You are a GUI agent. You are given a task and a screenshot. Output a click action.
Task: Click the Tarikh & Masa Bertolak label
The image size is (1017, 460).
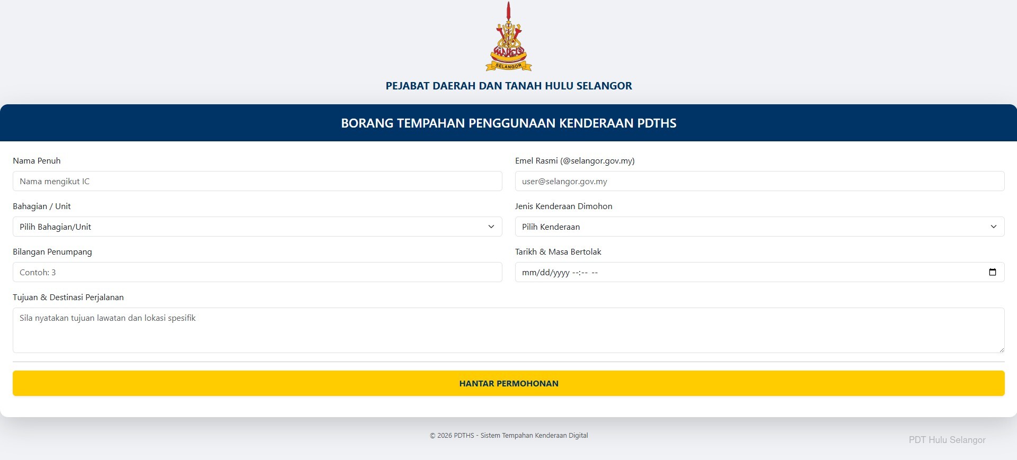coord(558,252)
